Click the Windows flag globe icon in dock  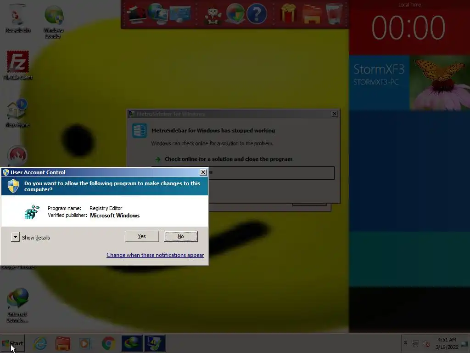click(x=235, y=14)
